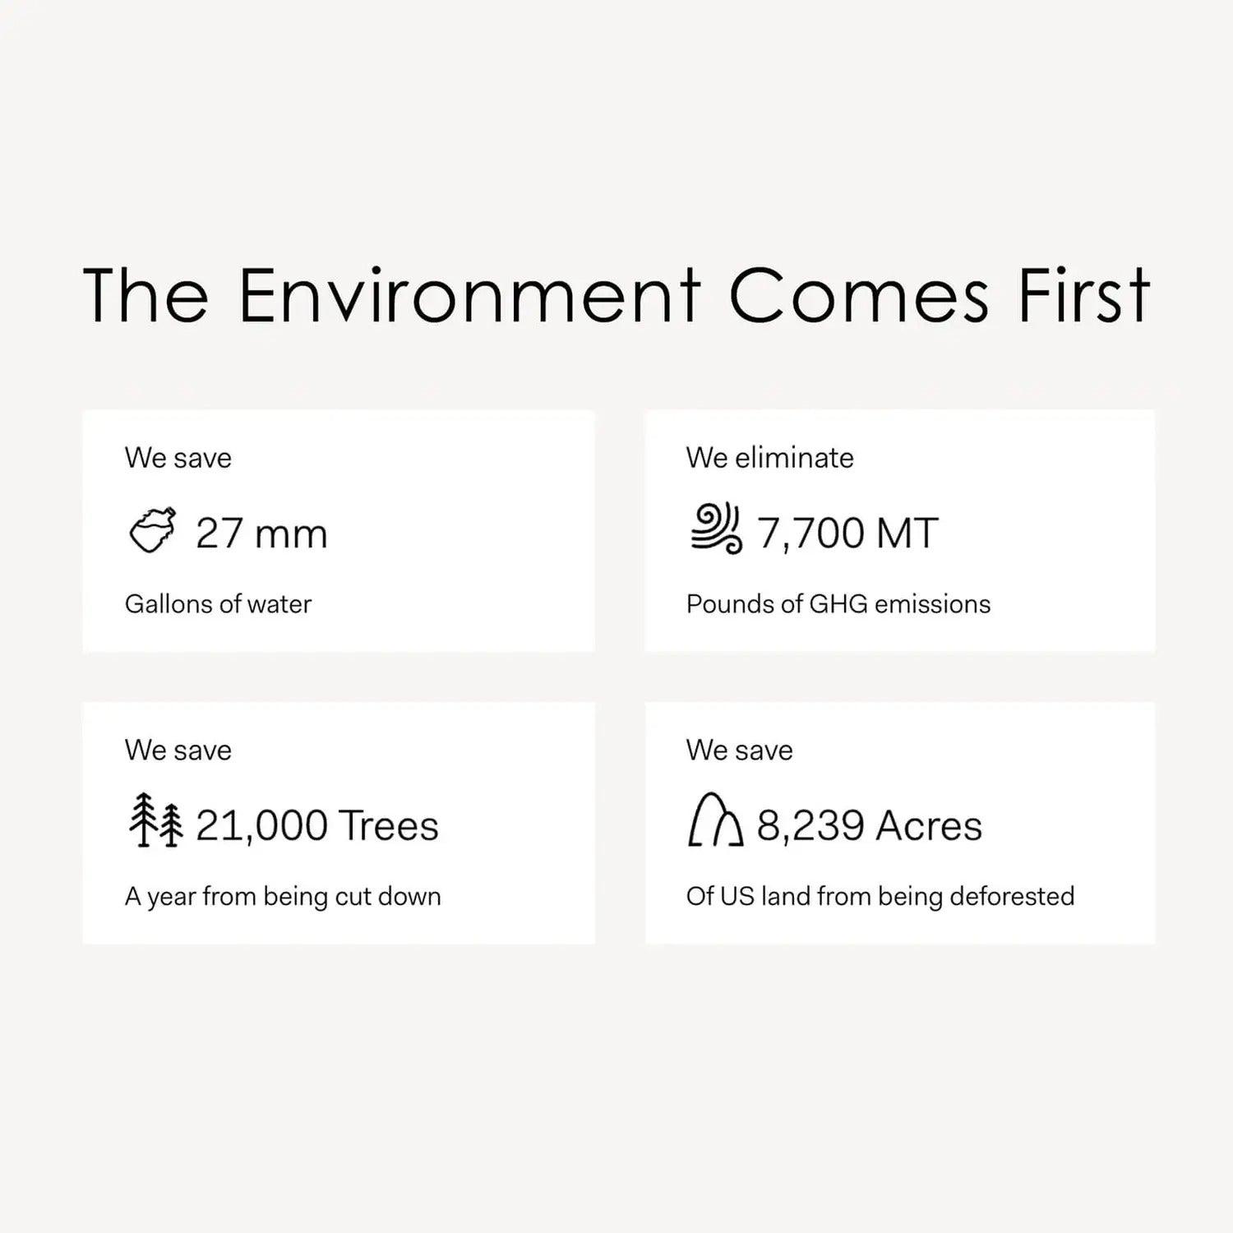Select the "21,000 Trees" statistic
Viewport: 1233px width, 1233px height.
(317, 825)
